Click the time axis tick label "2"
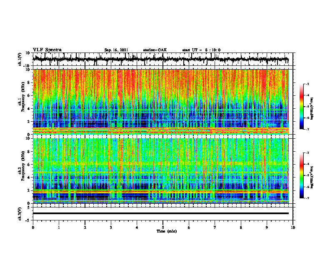Screen dimensions: 330x255 (85, 227)
